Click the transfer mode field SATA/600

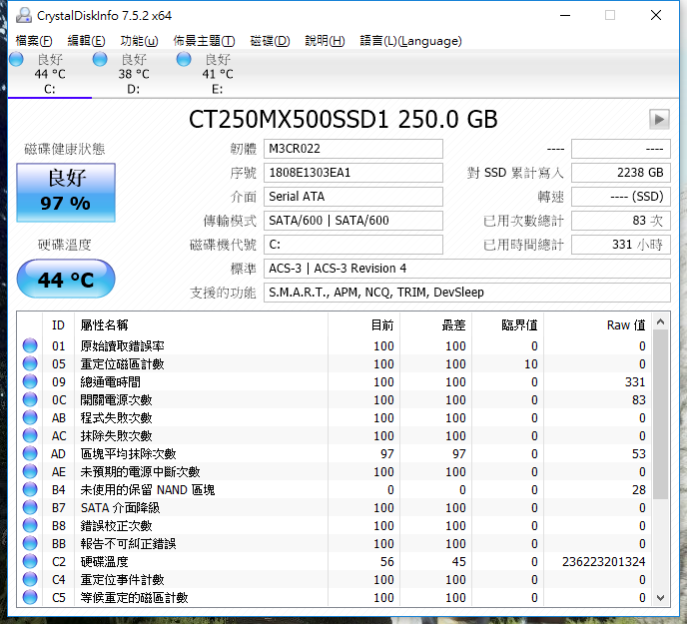point(353,221)
